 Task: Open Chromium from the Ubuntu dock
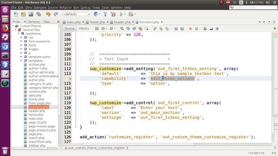click(5, 47)
